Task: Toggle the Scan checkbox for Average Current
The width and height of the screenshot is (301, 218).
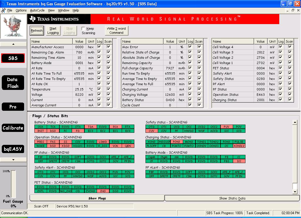Action: [108, 105]
